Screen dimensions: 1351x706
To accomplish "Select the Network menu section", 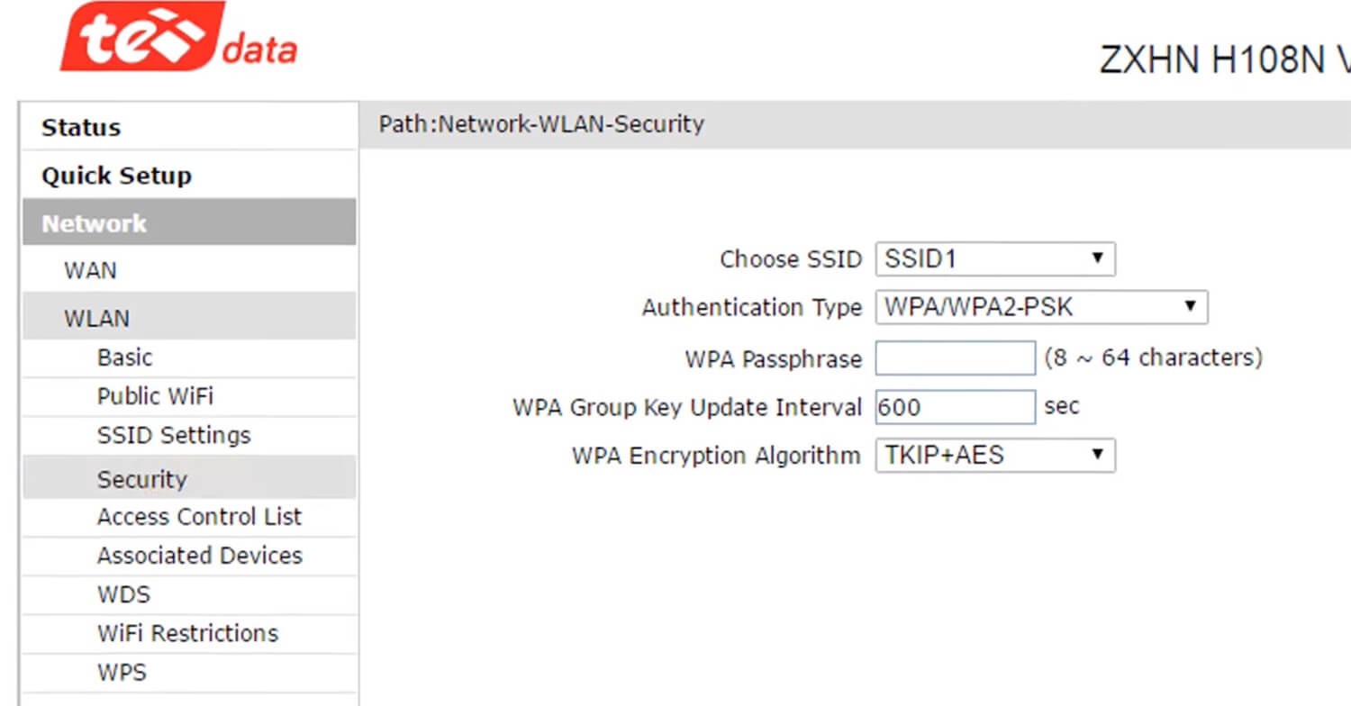I will tap(95, 223).
